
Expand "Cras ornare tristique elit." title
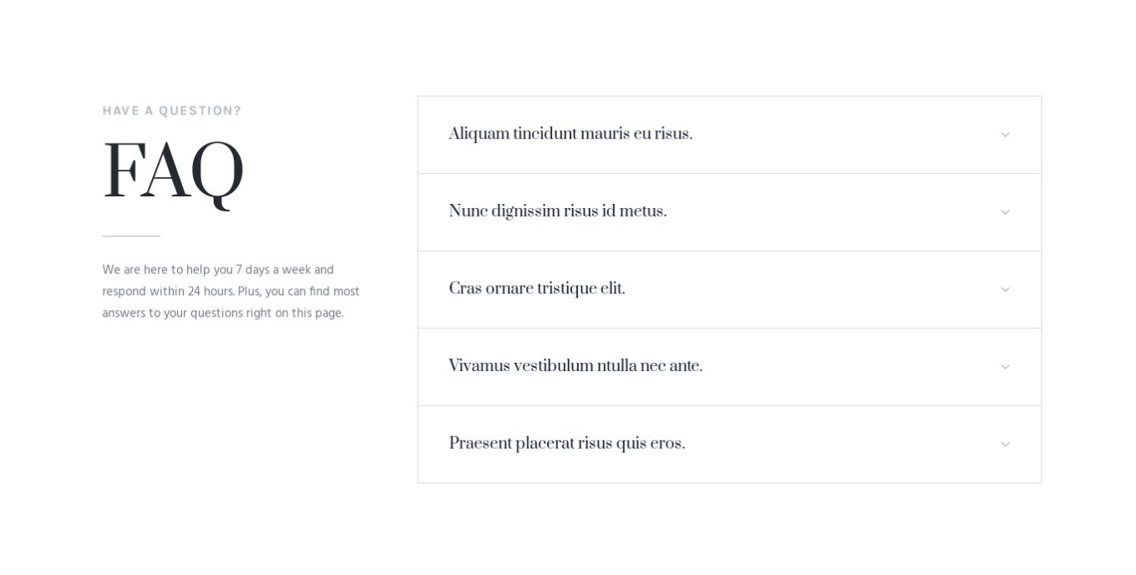[x=536, y=289]
